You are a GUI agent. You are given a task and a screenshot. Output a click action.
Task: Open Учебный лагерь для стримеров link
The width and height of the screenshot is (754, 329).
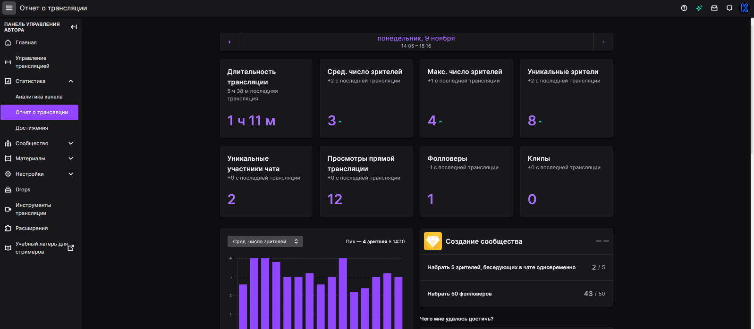click(40, 248)
